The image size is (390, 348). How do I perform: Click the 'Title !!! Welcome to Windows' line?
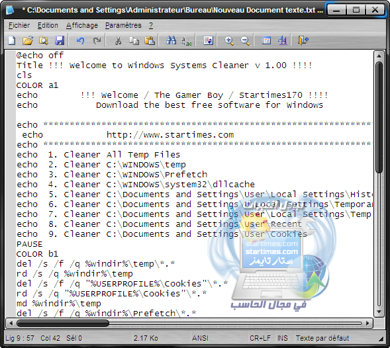pos(164,65)
